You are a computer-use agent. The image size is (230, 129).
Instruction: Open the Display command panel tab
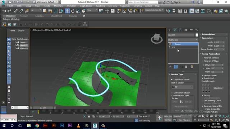click(191, 30)
